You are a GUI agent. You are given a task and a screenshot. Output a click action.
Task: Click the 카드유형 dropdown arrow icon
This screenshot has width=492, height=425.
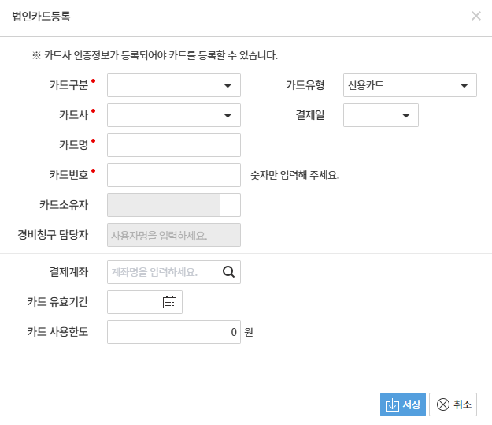tap(464, 85)
